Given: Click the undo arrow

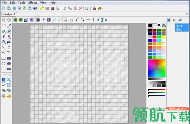Looking at the screenshot, I should 4,20.
